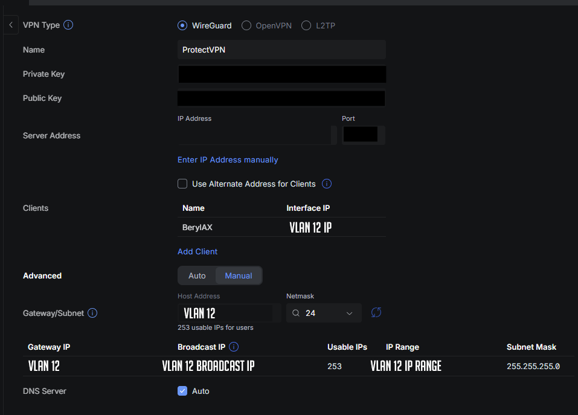Image resolution: width=578 pixels, height=415 pixels.
Task: Click the Subnet Mask column header
Action: (x=531, y=347)
